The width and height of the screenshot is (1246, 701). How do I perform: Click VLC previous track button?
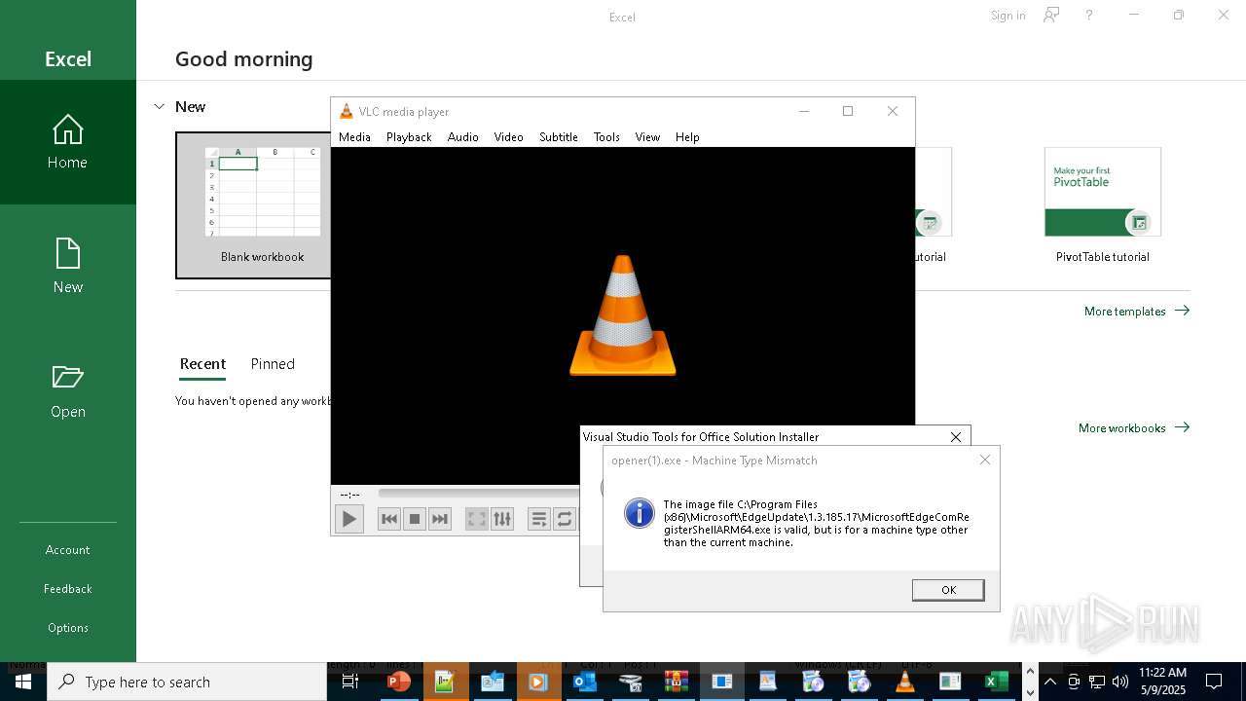coord(389,519)
